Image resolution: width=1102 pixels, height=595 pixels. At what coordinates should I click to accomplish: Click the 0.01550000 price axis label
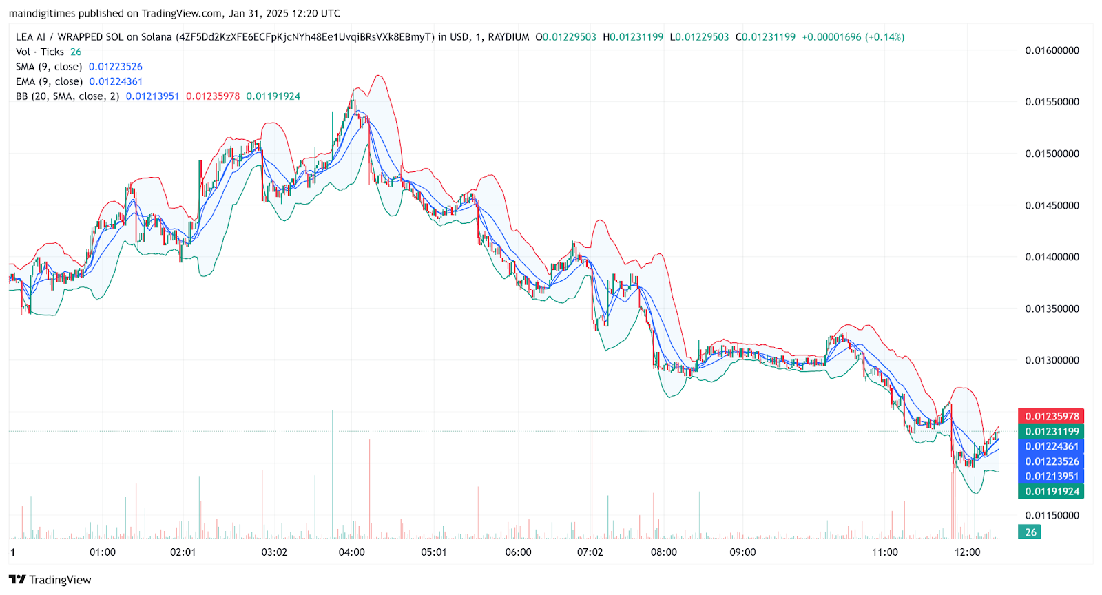point(1052,102)
